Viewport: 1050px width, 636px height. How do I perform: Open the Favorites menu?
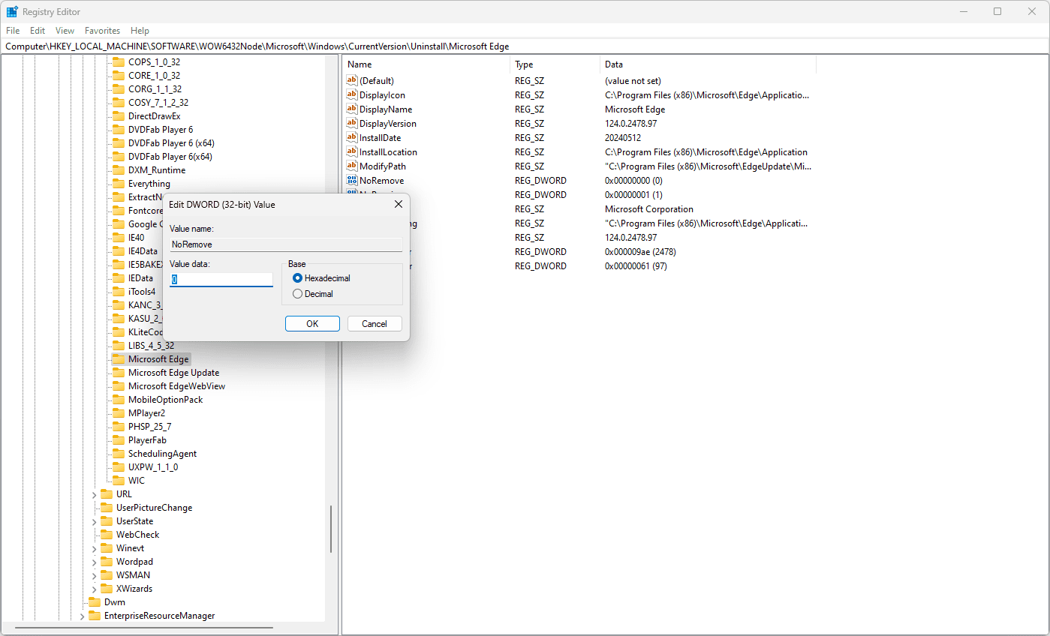coord(102,31)
